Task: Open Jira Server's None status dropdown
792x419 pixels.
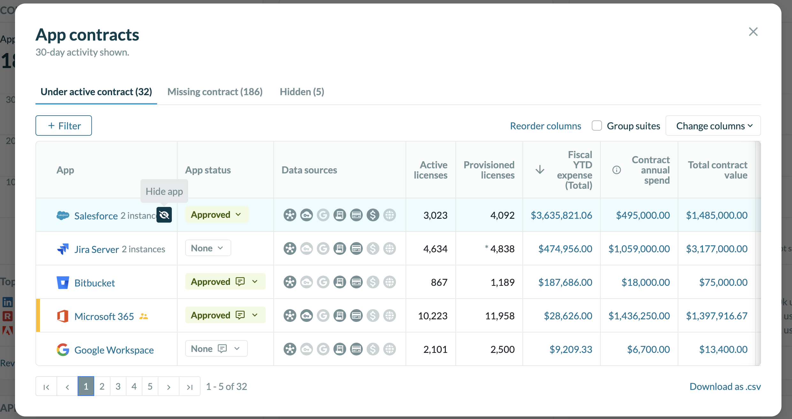Action: [208, 248]
